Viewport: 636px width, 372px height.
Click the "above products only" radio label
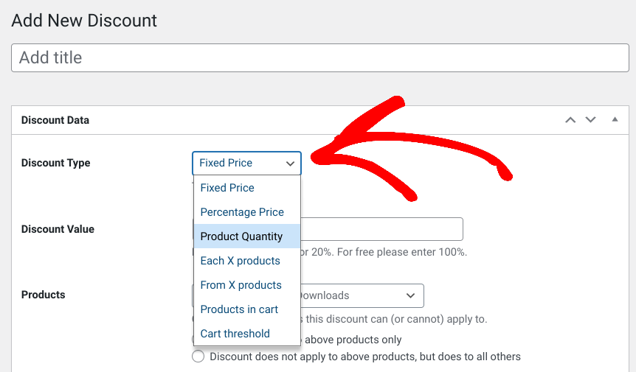tap(353, 340)
